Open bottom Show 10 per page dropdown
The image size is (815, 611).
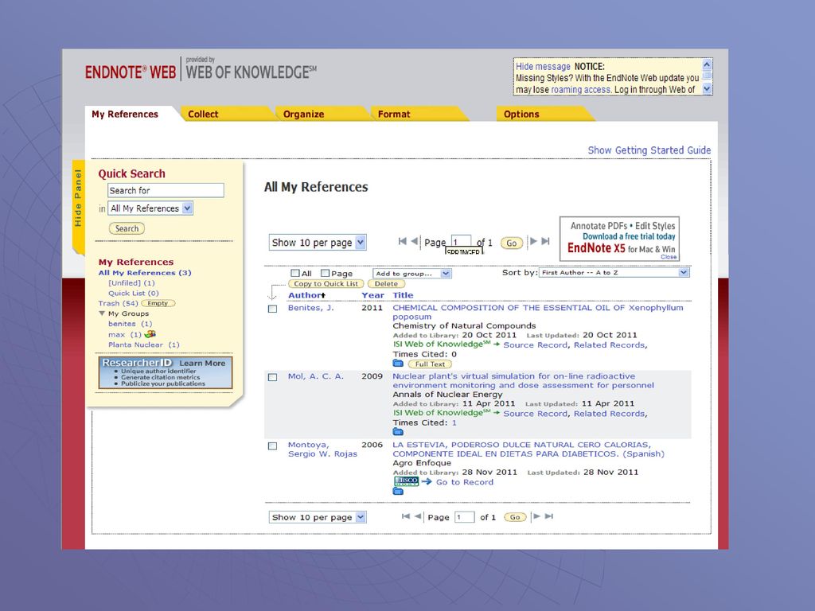coord(318,517)
